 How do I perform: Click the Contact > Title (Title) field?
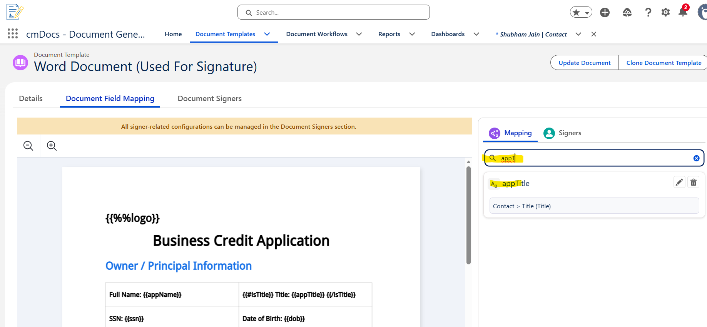point(594,206)
